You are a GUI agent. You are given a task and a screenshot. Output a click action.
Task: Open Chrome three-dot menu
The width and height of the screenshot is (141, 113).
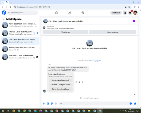pos(138,7)
